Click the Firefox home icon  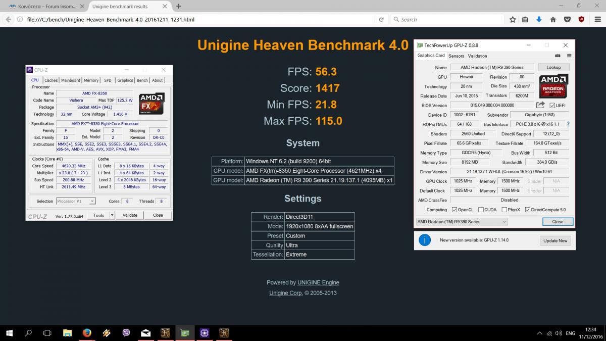[553, 20]
